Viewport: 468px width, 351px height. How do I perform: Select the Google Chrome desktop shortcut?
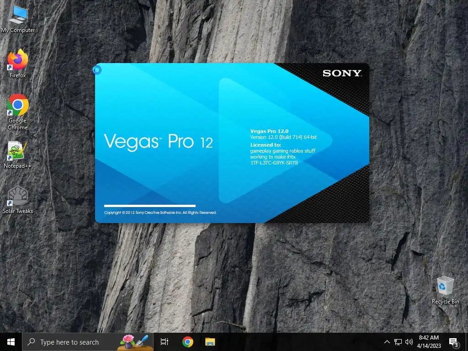tap(18, 112)
